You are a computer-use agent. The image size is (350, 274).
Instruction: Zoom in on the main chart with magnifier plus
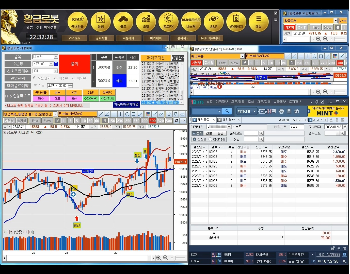coord(159,258)
